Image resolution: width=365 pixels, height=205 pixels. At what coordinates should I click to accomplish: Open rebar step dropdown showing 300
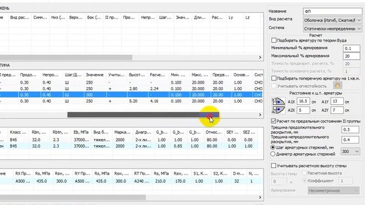click(350, 151)
